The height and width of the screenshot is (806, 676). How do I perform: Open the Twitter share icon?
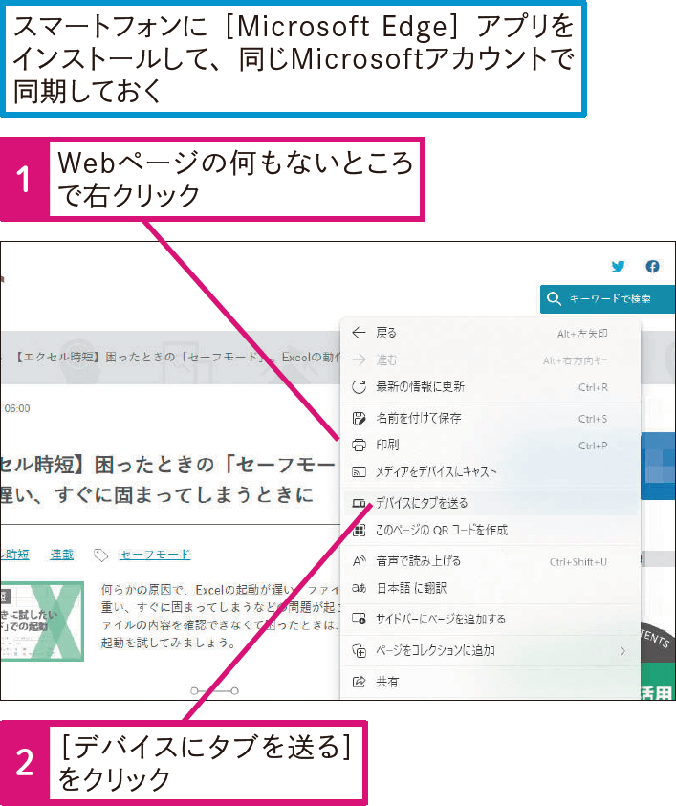(618, 266)
